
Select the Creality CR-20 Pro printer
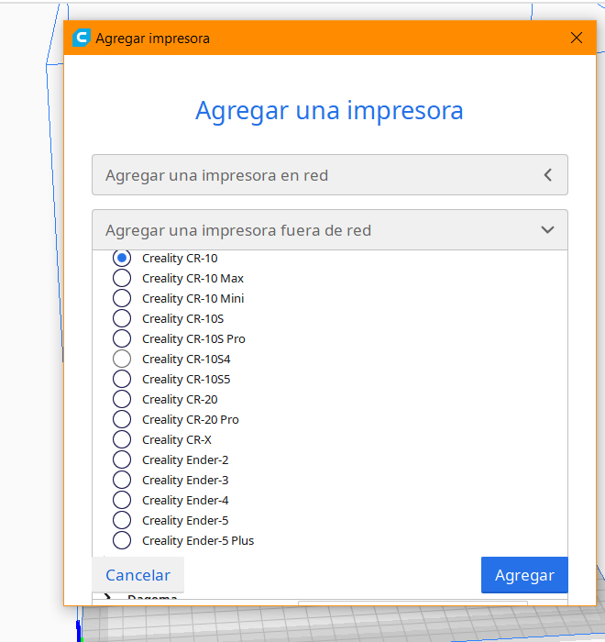(x=122, y=420)
